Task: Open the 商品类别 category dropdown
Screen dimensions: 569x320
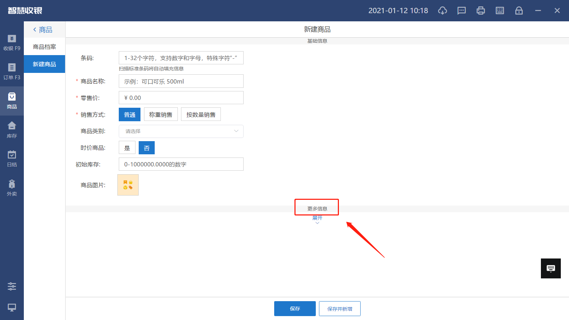Action: pyautogui.click(x=181, y=131)
